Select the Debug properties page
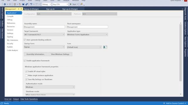Image resolution: width=188 pixels, height=105 pixels. 10,20
